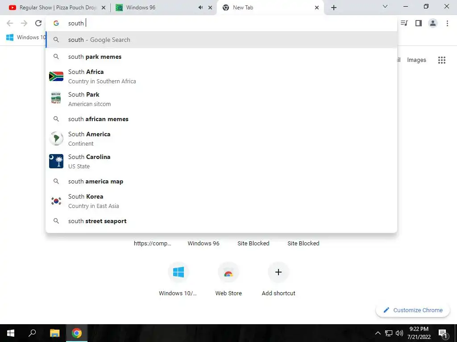Open the network status tray icon
The width and height of the screenshot is (457, 342).
click(389, 333)
